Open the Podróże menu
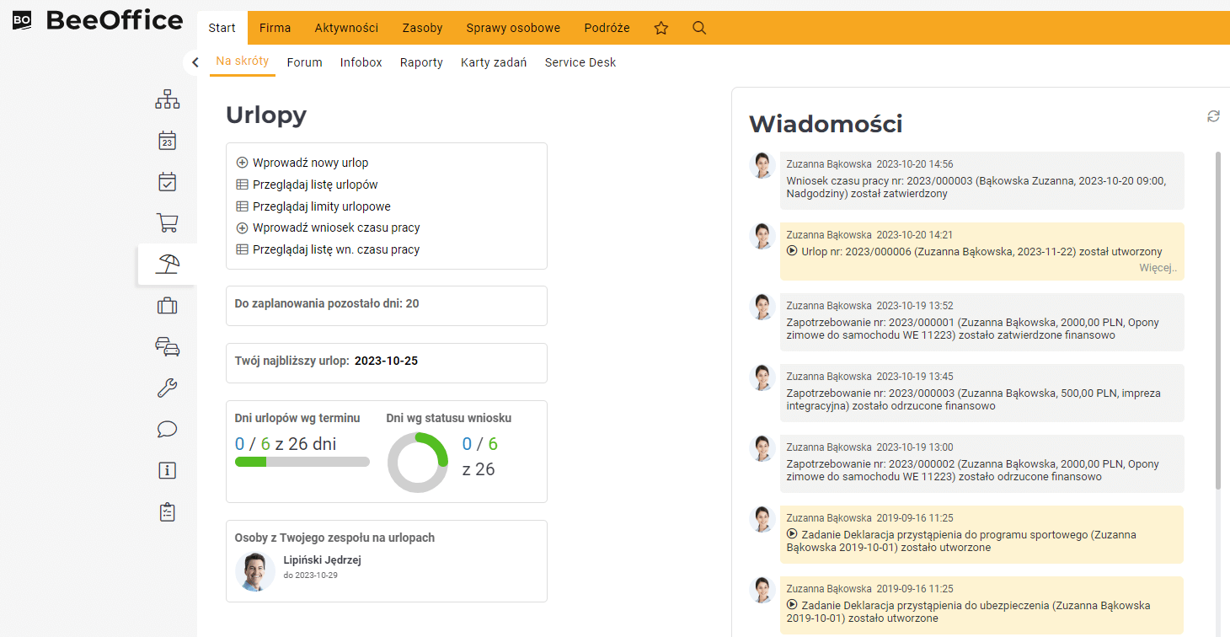 [607, 28]
